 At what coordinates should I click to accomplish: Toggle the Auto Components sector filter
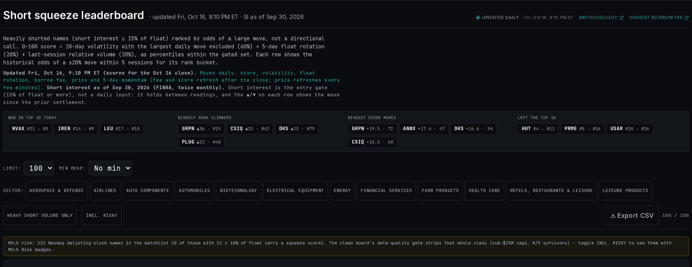(x=147, y=191)
